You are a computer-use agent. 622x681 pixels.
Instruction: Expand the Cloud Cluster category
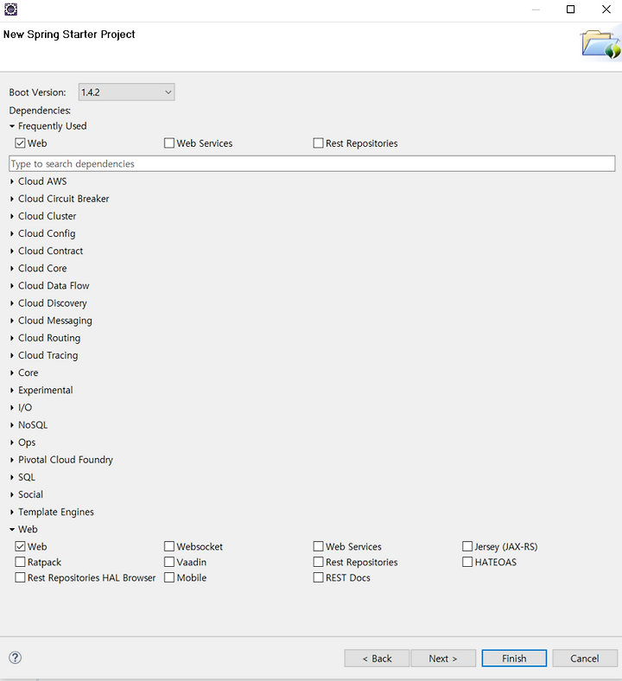point(12,216)
